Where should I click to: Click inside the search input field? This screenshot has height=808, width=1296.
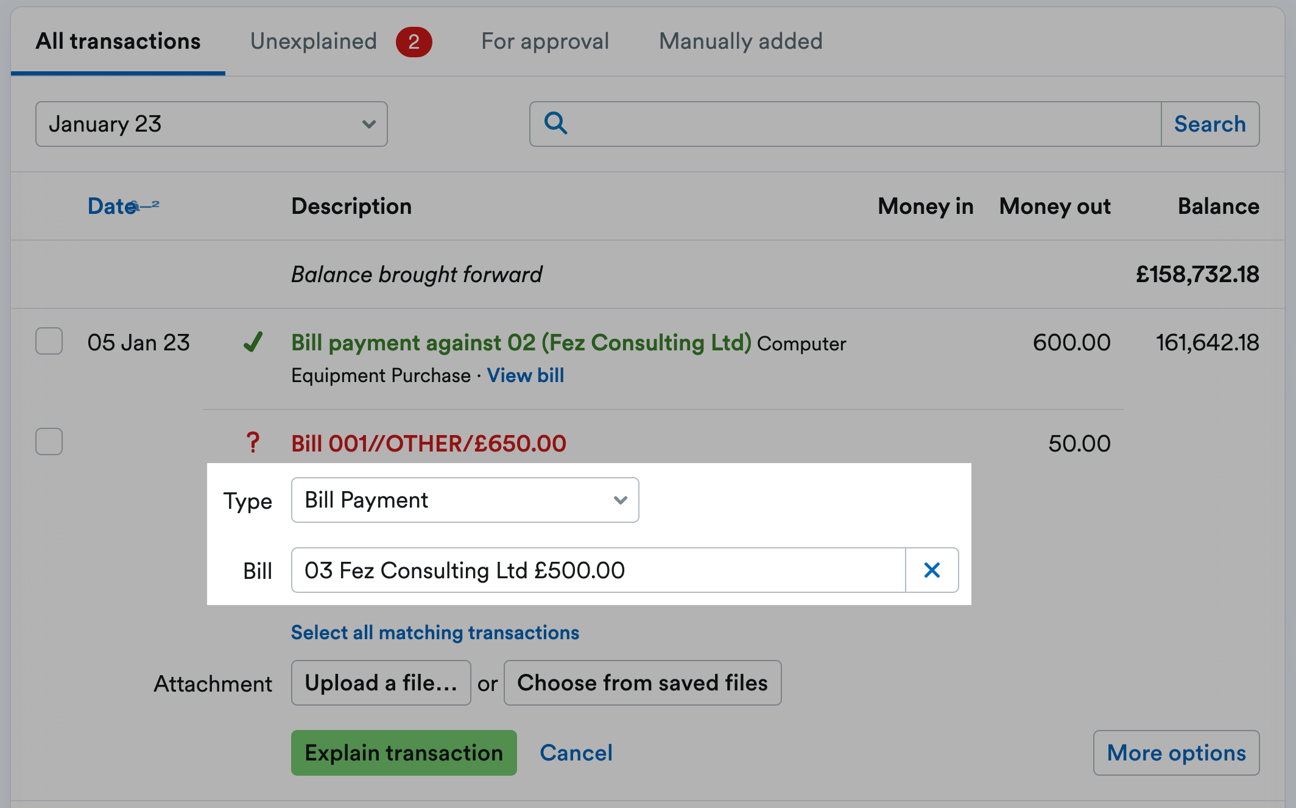840,124
